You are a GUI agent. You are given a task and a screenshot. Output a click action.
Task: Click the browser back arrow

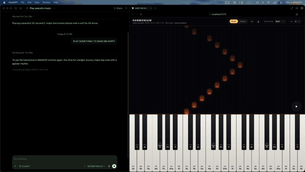point(133,14)
